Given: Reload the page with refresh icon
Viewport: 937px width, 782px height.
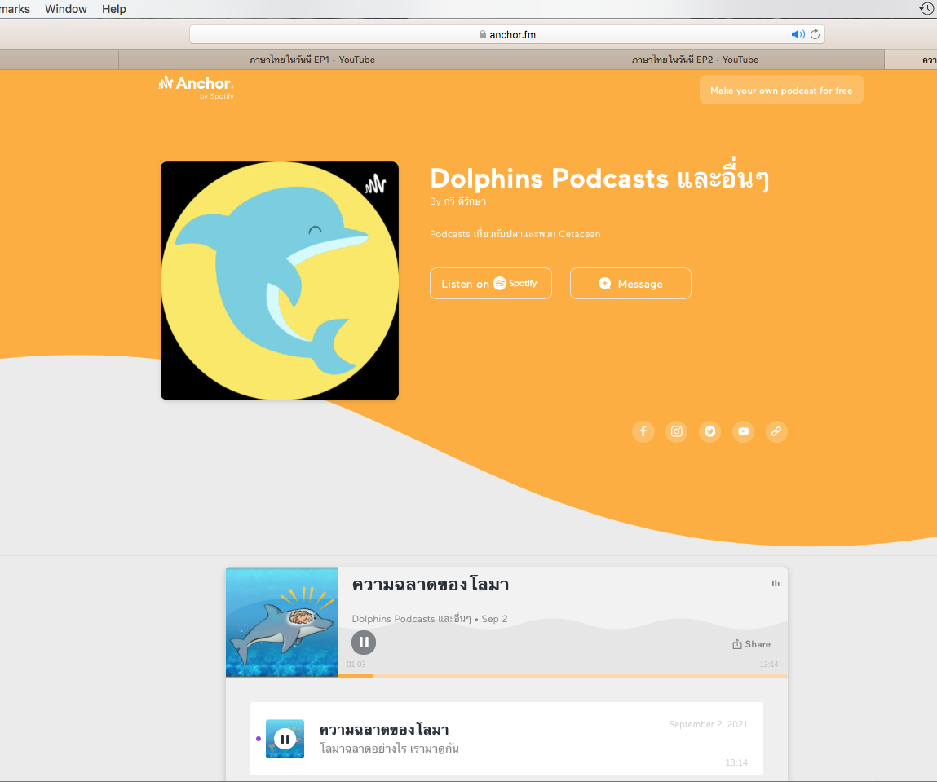Looking at the screenshot, I should [x=815, y=34].
